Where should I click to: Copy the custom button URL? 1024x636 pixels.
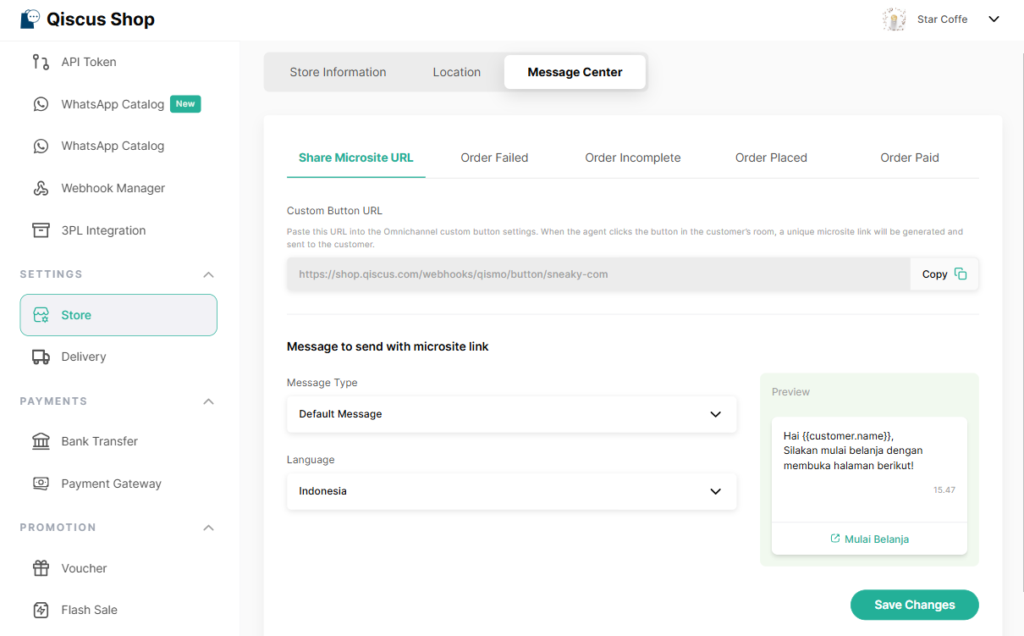[944, 274]
